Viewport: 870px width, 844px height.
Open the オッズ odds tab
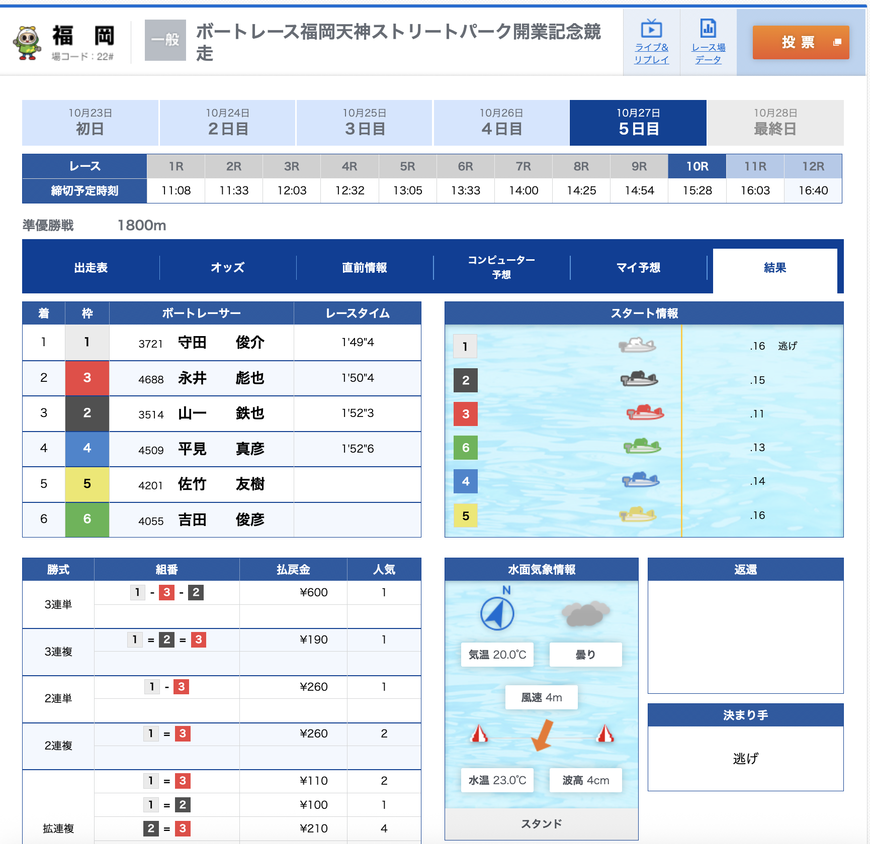click(x=228, y=267)
